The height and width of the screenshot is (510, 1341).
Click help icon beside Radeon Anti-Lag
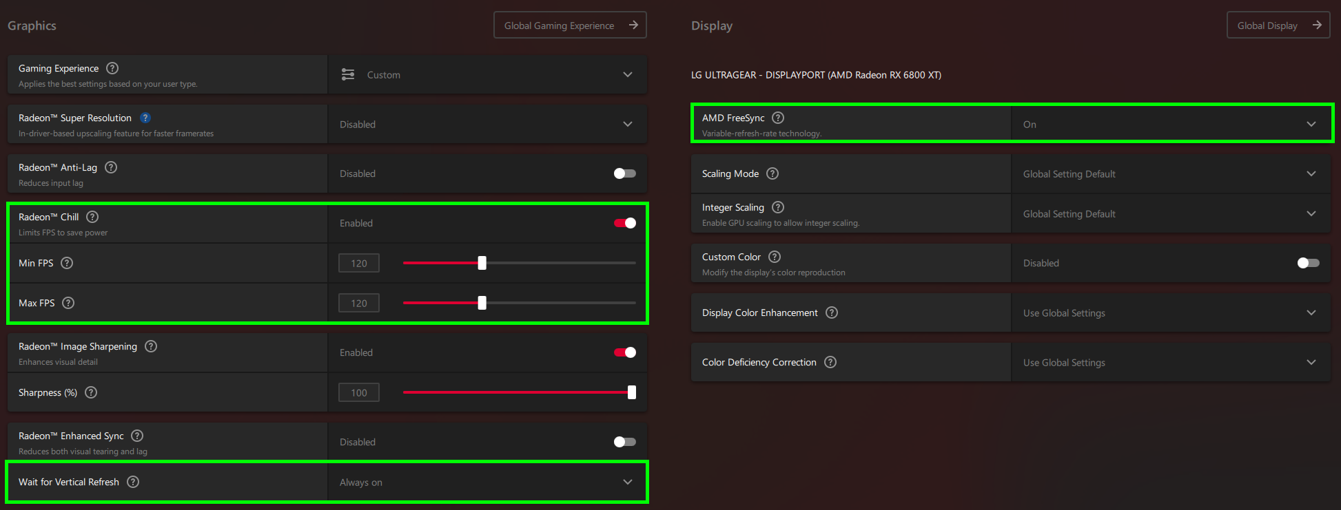coord(111,167)
